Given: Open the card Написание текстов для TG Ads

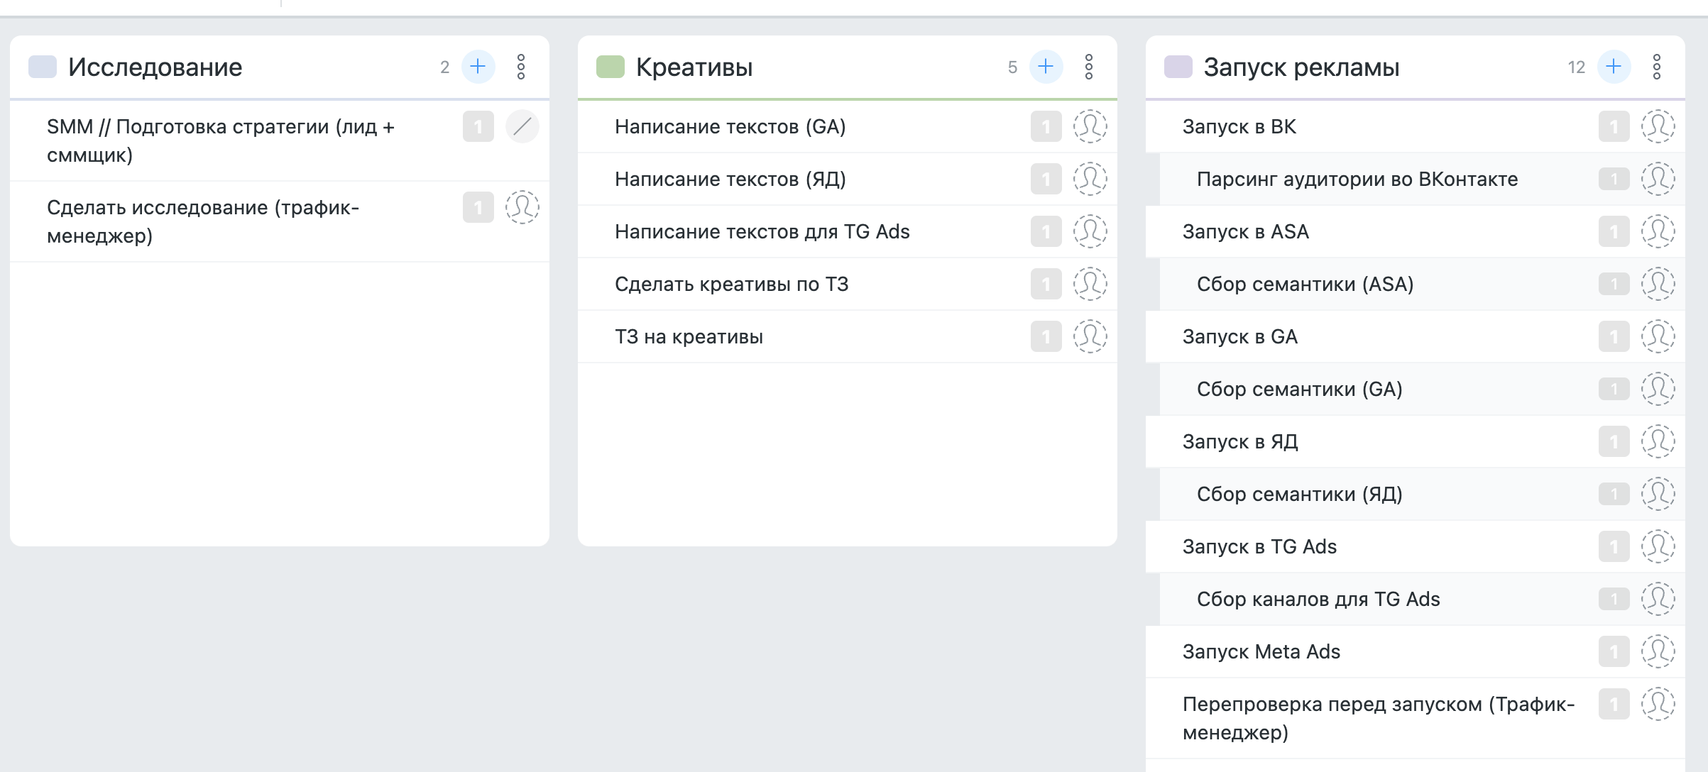Looking at the screenshot, I should tap(763, 231).
